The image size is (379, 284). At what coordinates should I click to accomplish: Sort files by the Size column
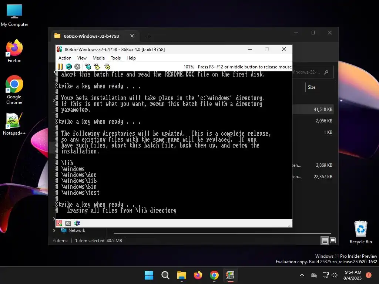[312, 87]
